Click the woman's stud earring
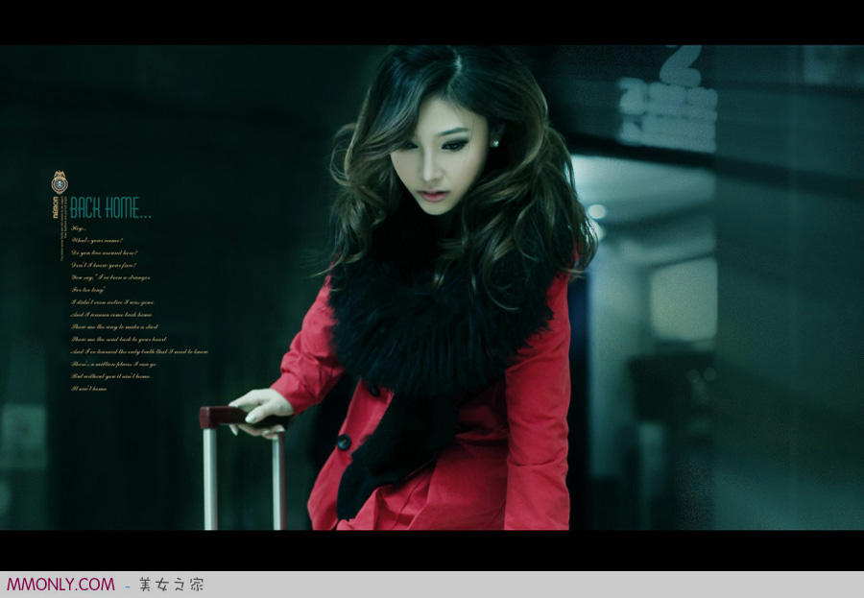This screenshot has width=864, height=598. tap(495, 143)
